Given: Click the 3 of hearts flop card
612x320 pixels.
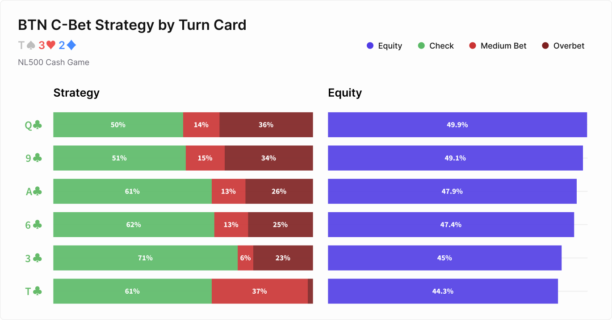Looking at the screenshot, I should coord(46,45).
